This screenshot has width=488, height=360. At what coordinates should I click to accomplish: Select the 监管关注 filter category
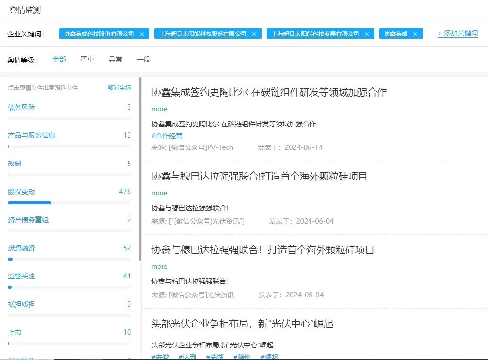[x=21, y=276]
